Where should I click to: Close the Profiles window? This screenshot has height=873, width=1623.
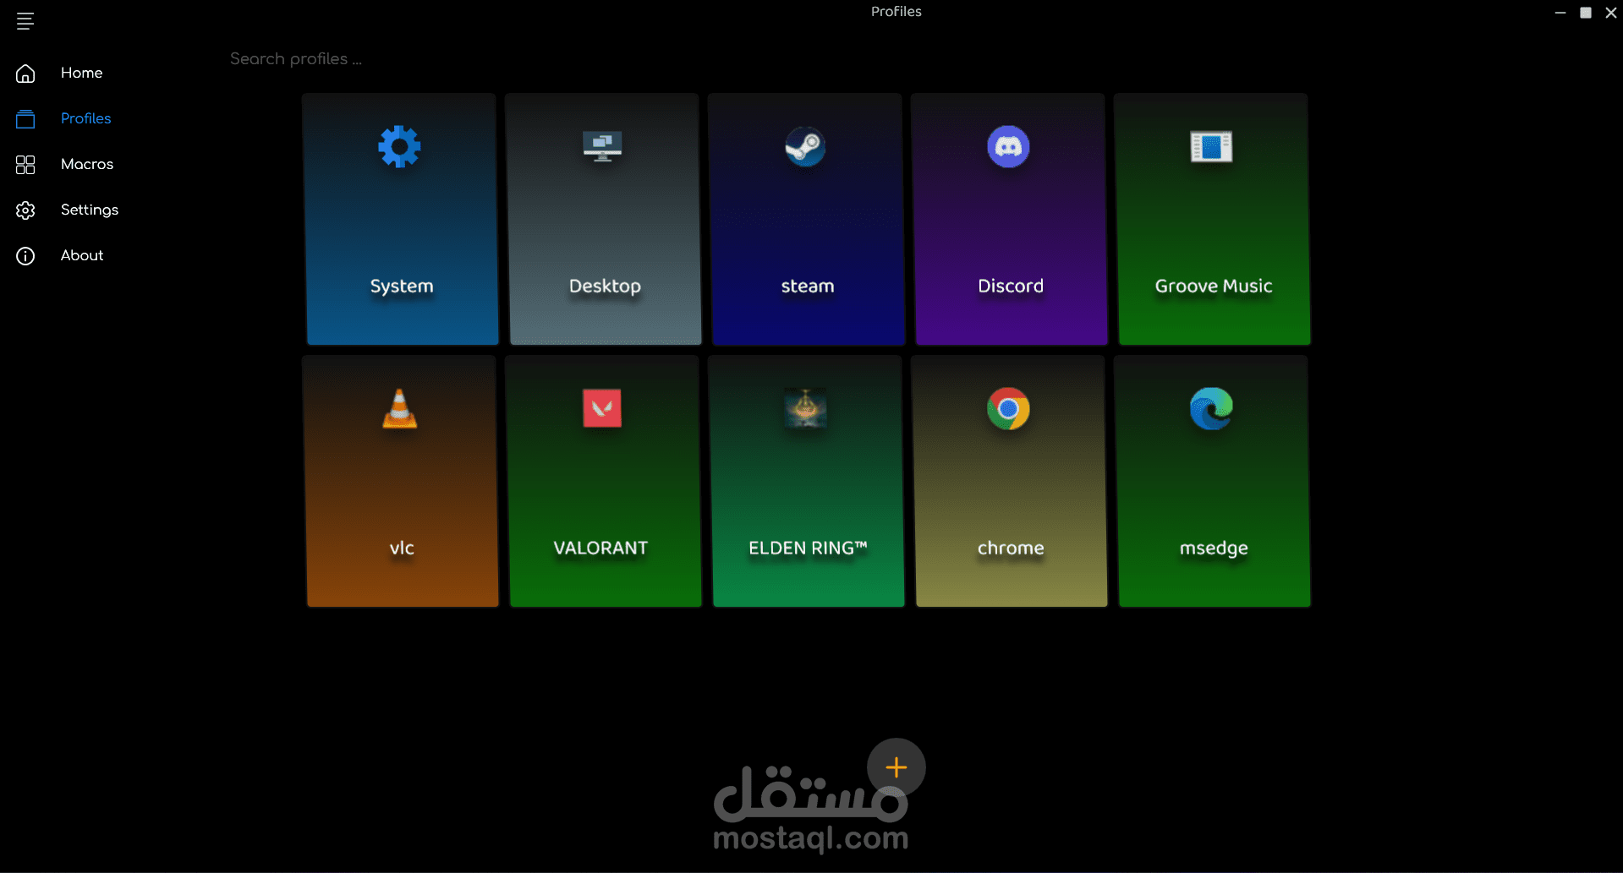(1611, 13)
